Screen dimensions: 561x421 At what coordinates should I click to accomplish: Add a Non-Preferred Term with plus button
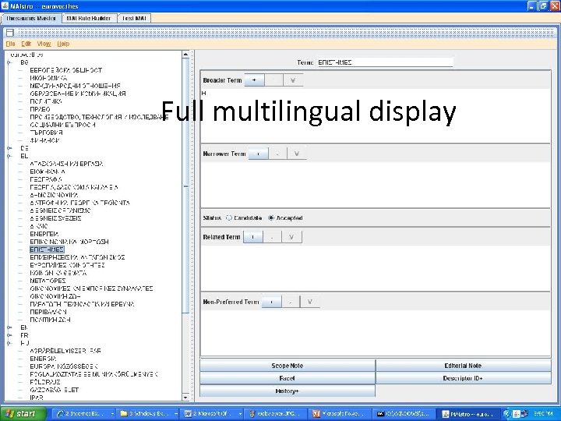coord(272,302)
